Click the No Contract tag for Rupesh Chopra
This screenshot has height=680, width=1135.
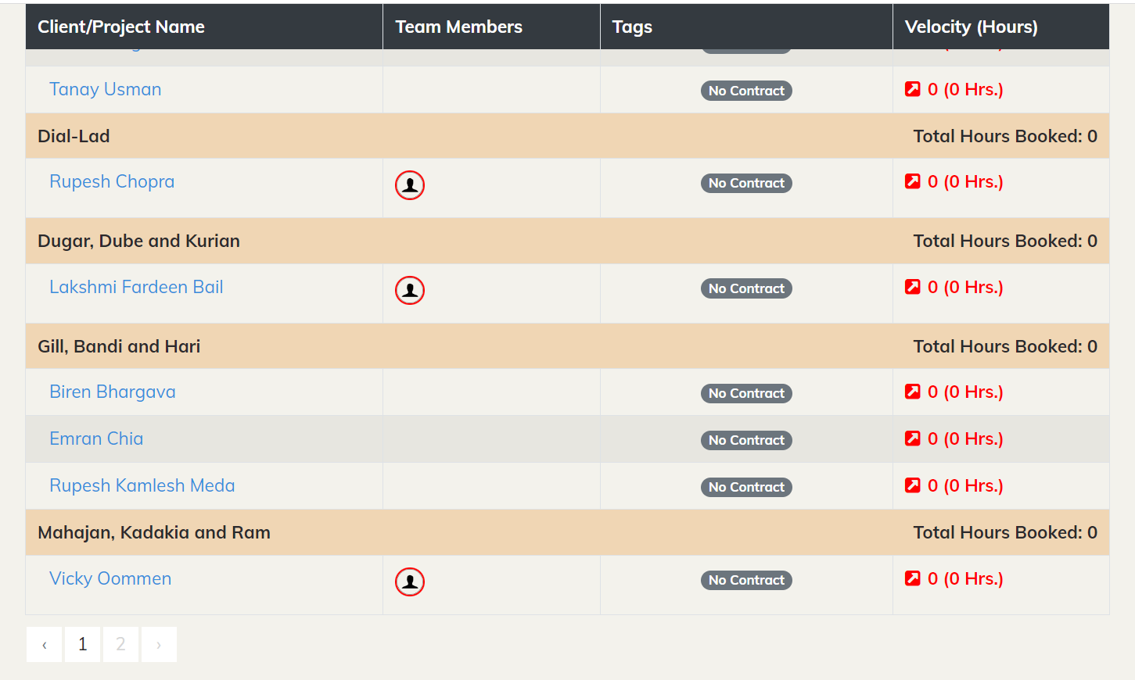click(746, 183)
